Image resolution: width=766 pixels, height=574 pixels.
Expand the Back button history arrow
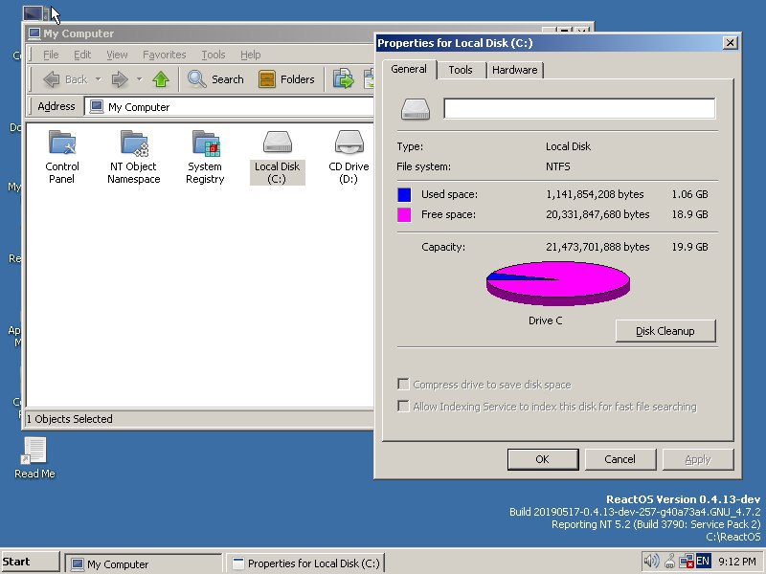click(99, 79)
